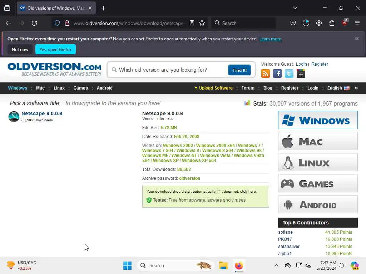Image resolution: width=366 pixels, height=274 pixels.
Task: Open the Save to Pocket icon
Action: click(293, 23)
